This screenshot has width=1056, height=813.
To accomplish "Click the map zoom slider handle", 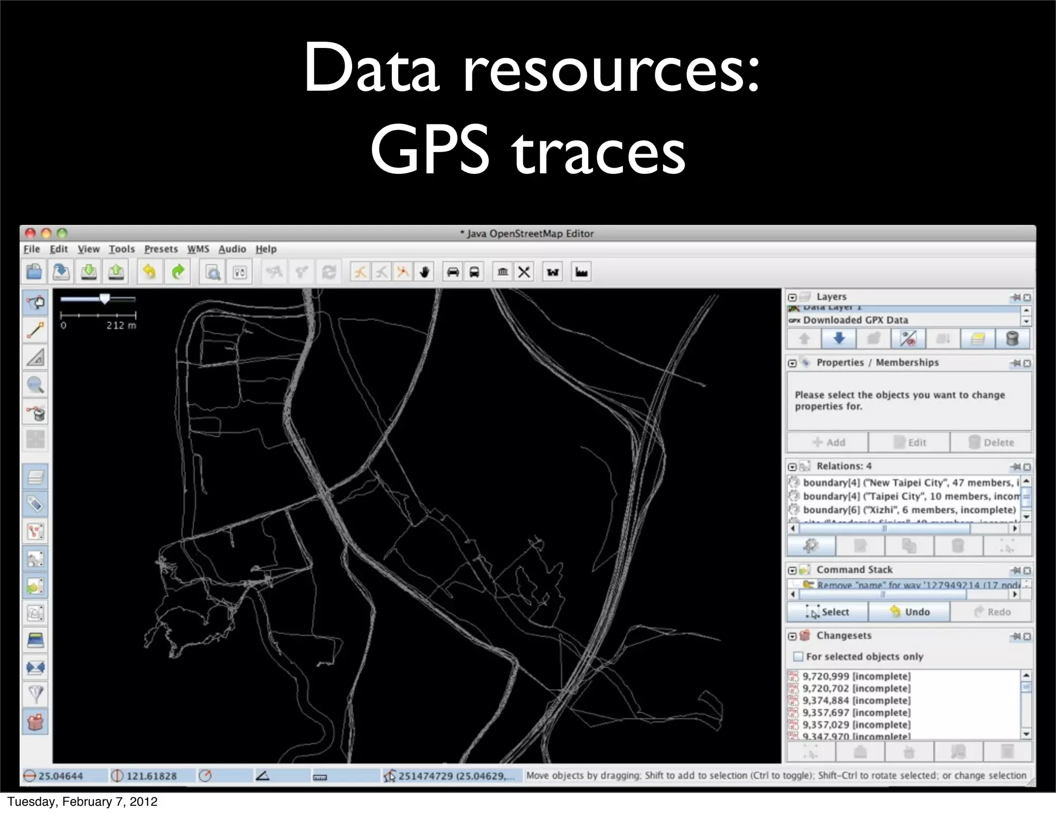I will pos(105,299).
